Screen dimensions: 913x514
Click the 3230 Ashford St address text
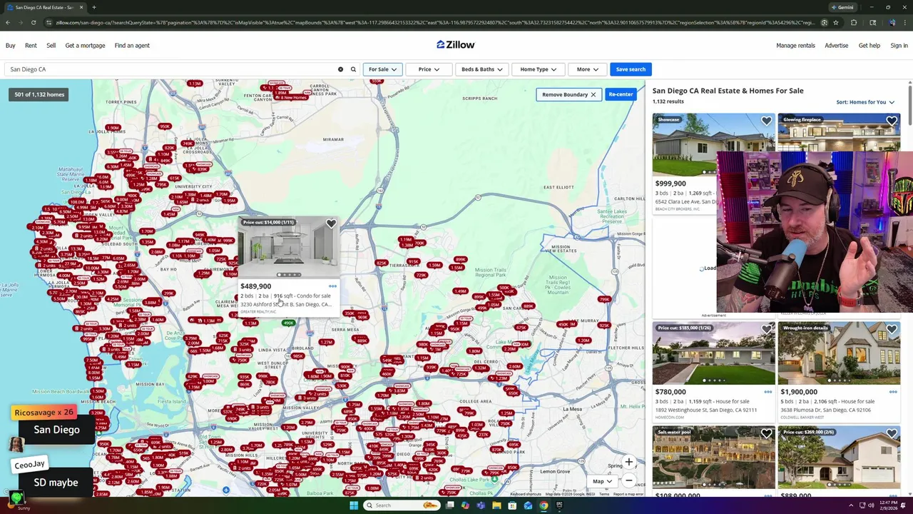point(285,305)
